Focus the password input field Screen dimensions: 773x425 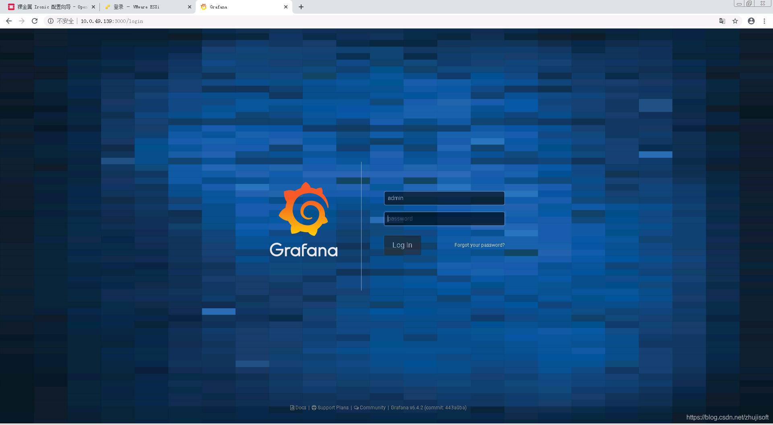(444, 219)
